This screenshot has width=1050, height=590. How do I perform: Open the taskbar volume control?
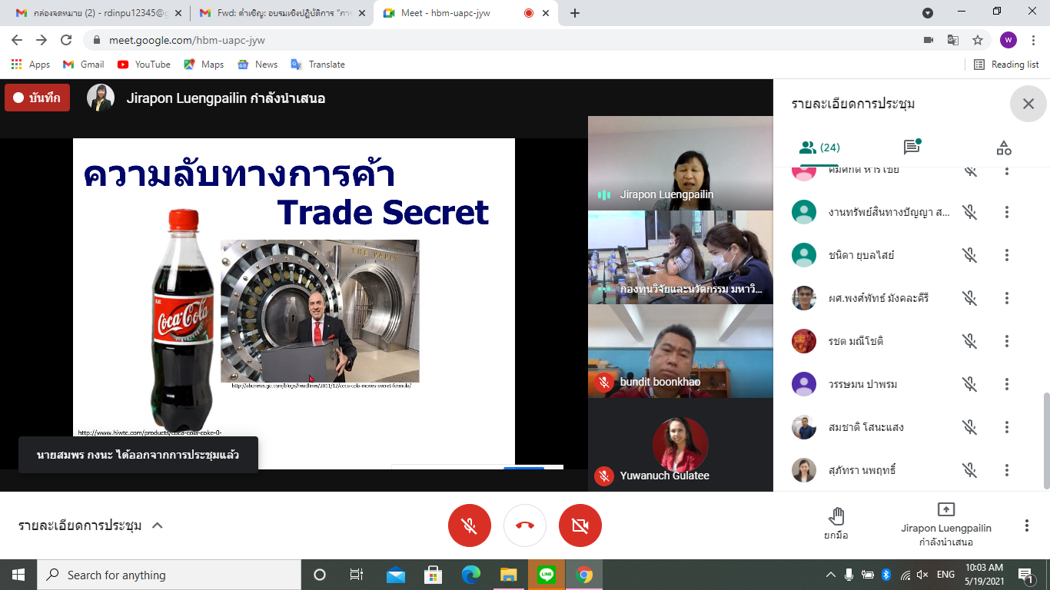(923, 575)
